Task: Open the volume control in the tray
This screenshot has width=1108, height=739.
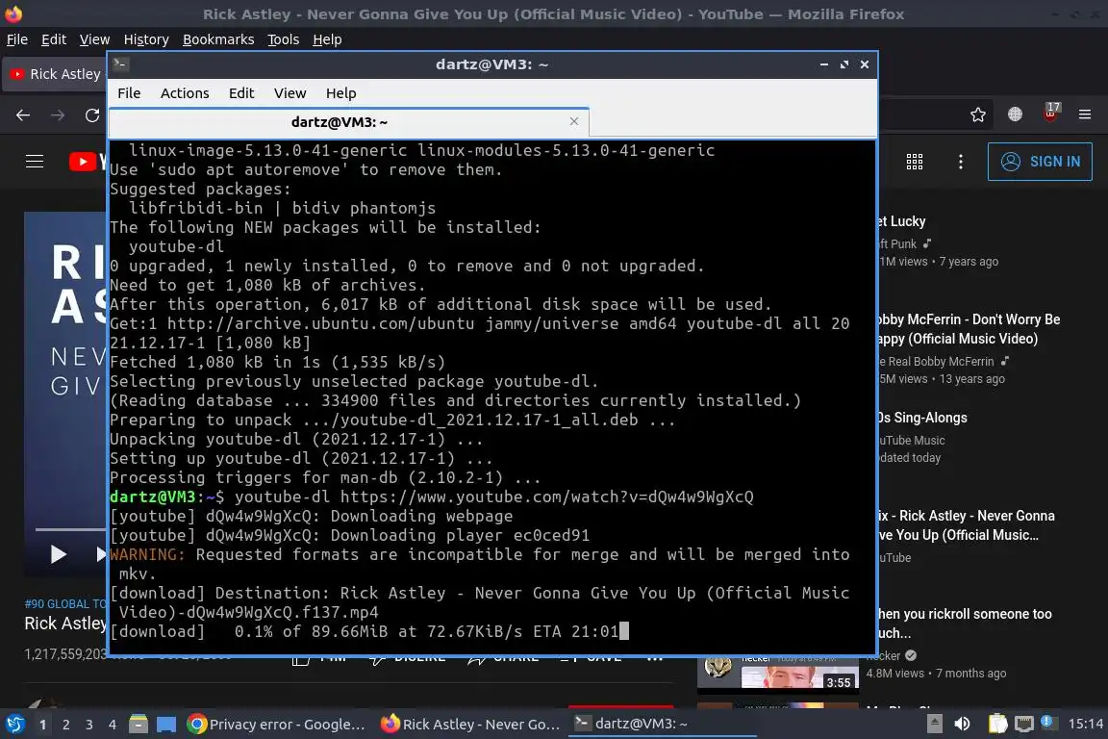Action: tap(962, 724)
